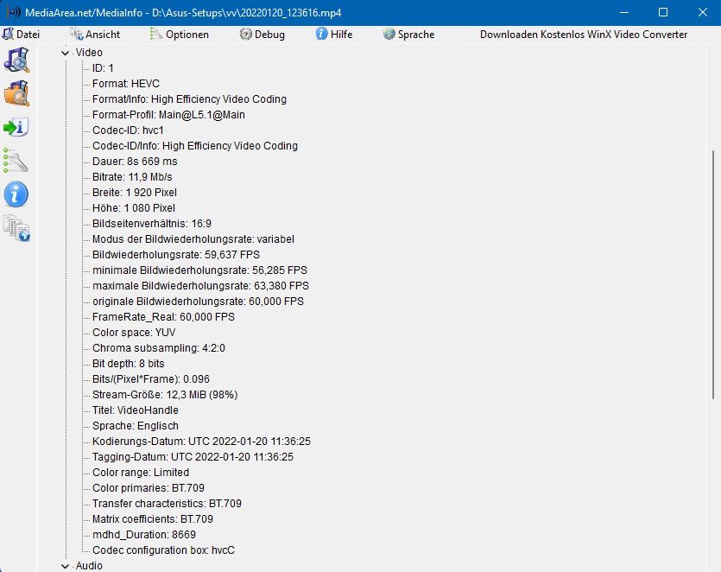
Task: Select Kodierungs-Datum: UTC 2022-01-20 row
Action: [201, 442]
